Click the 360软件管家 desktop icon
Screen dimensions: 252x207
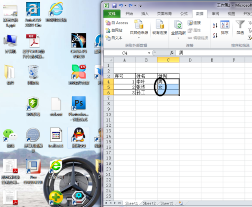click(x=79, y=74)
